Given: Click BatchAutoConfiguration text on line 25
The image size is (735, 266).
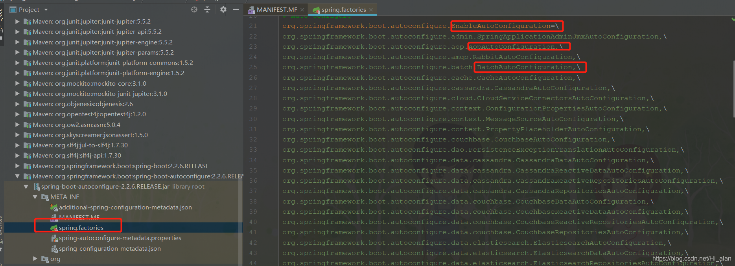Looking at the screenshot, I should pos(525,67).
